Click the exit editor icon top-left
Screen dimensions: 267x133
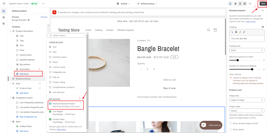pyautogui.click(x=4, y=4)
